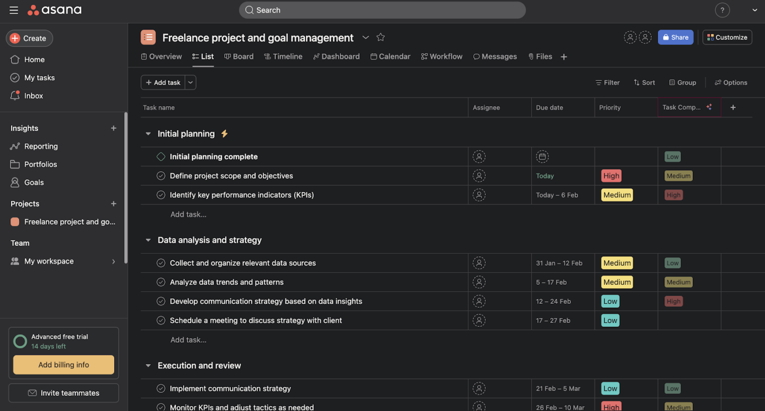The image size is (765, 411).
Task: Open the Add task dropdown arrow
Action: click(x=190, y=83)
